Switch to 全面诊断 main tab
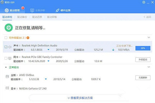 38,10
